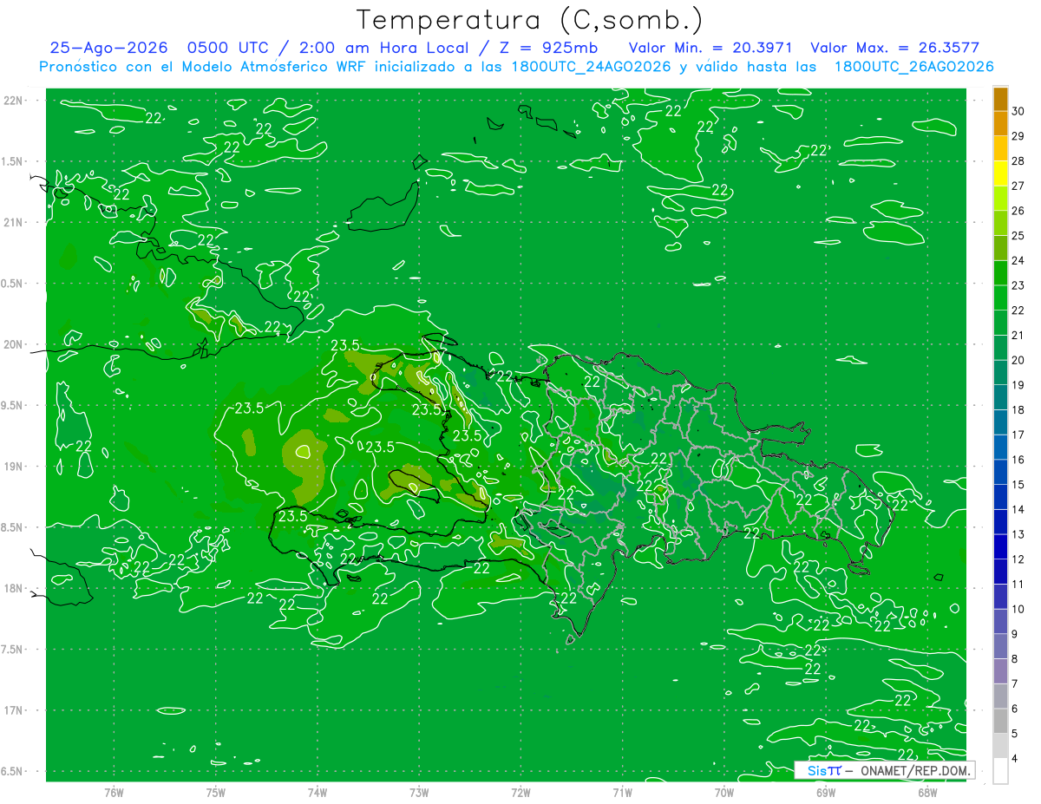Click the dark orange swatch above 30
Viewport: 1041px width, 804px height.
click(1000, 99)
